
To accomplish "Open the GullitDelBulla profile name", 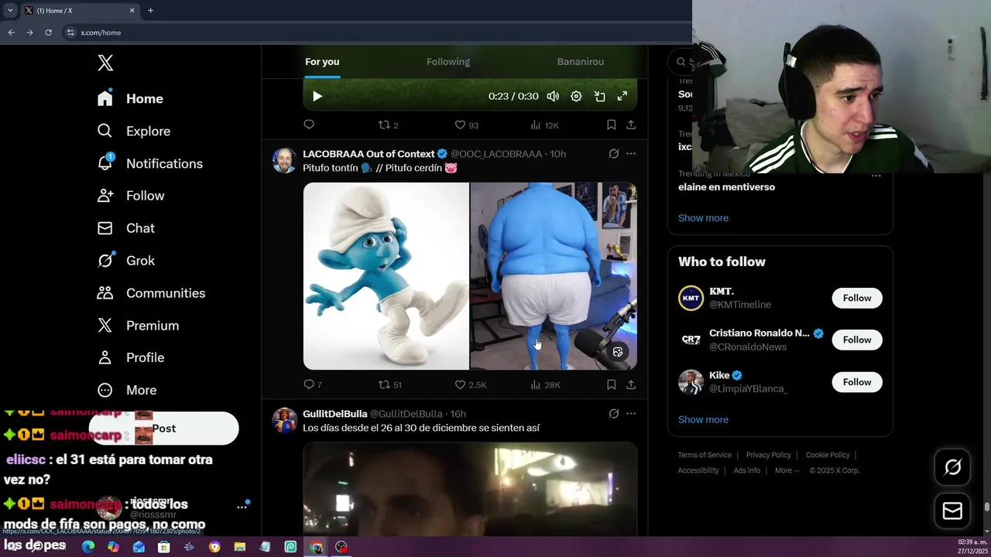I will coord(334,414).
